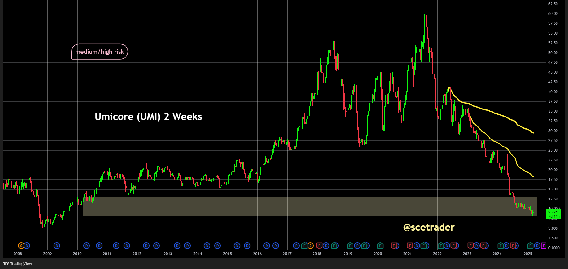Click the first dividend marker of 2010
Screen dimensions: 568x269
coord(86,246)
